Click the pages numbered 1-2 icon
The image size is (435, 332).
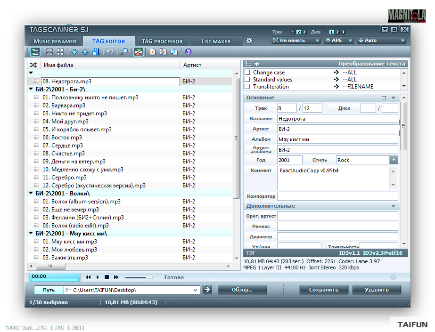pyautogui.click(x=174, y=52)
